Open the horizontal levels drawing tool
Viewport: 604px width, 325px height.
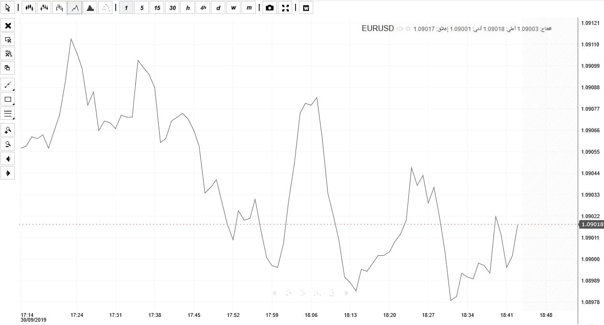click(x=8, y=113)
